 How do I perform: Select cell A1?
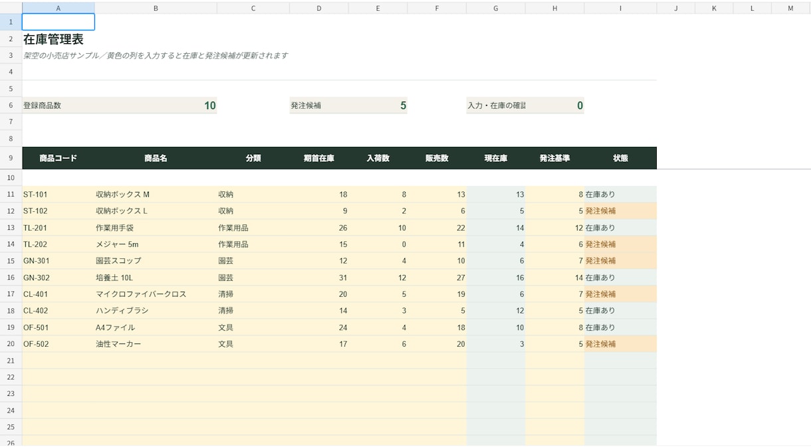[x=58, y=22]
